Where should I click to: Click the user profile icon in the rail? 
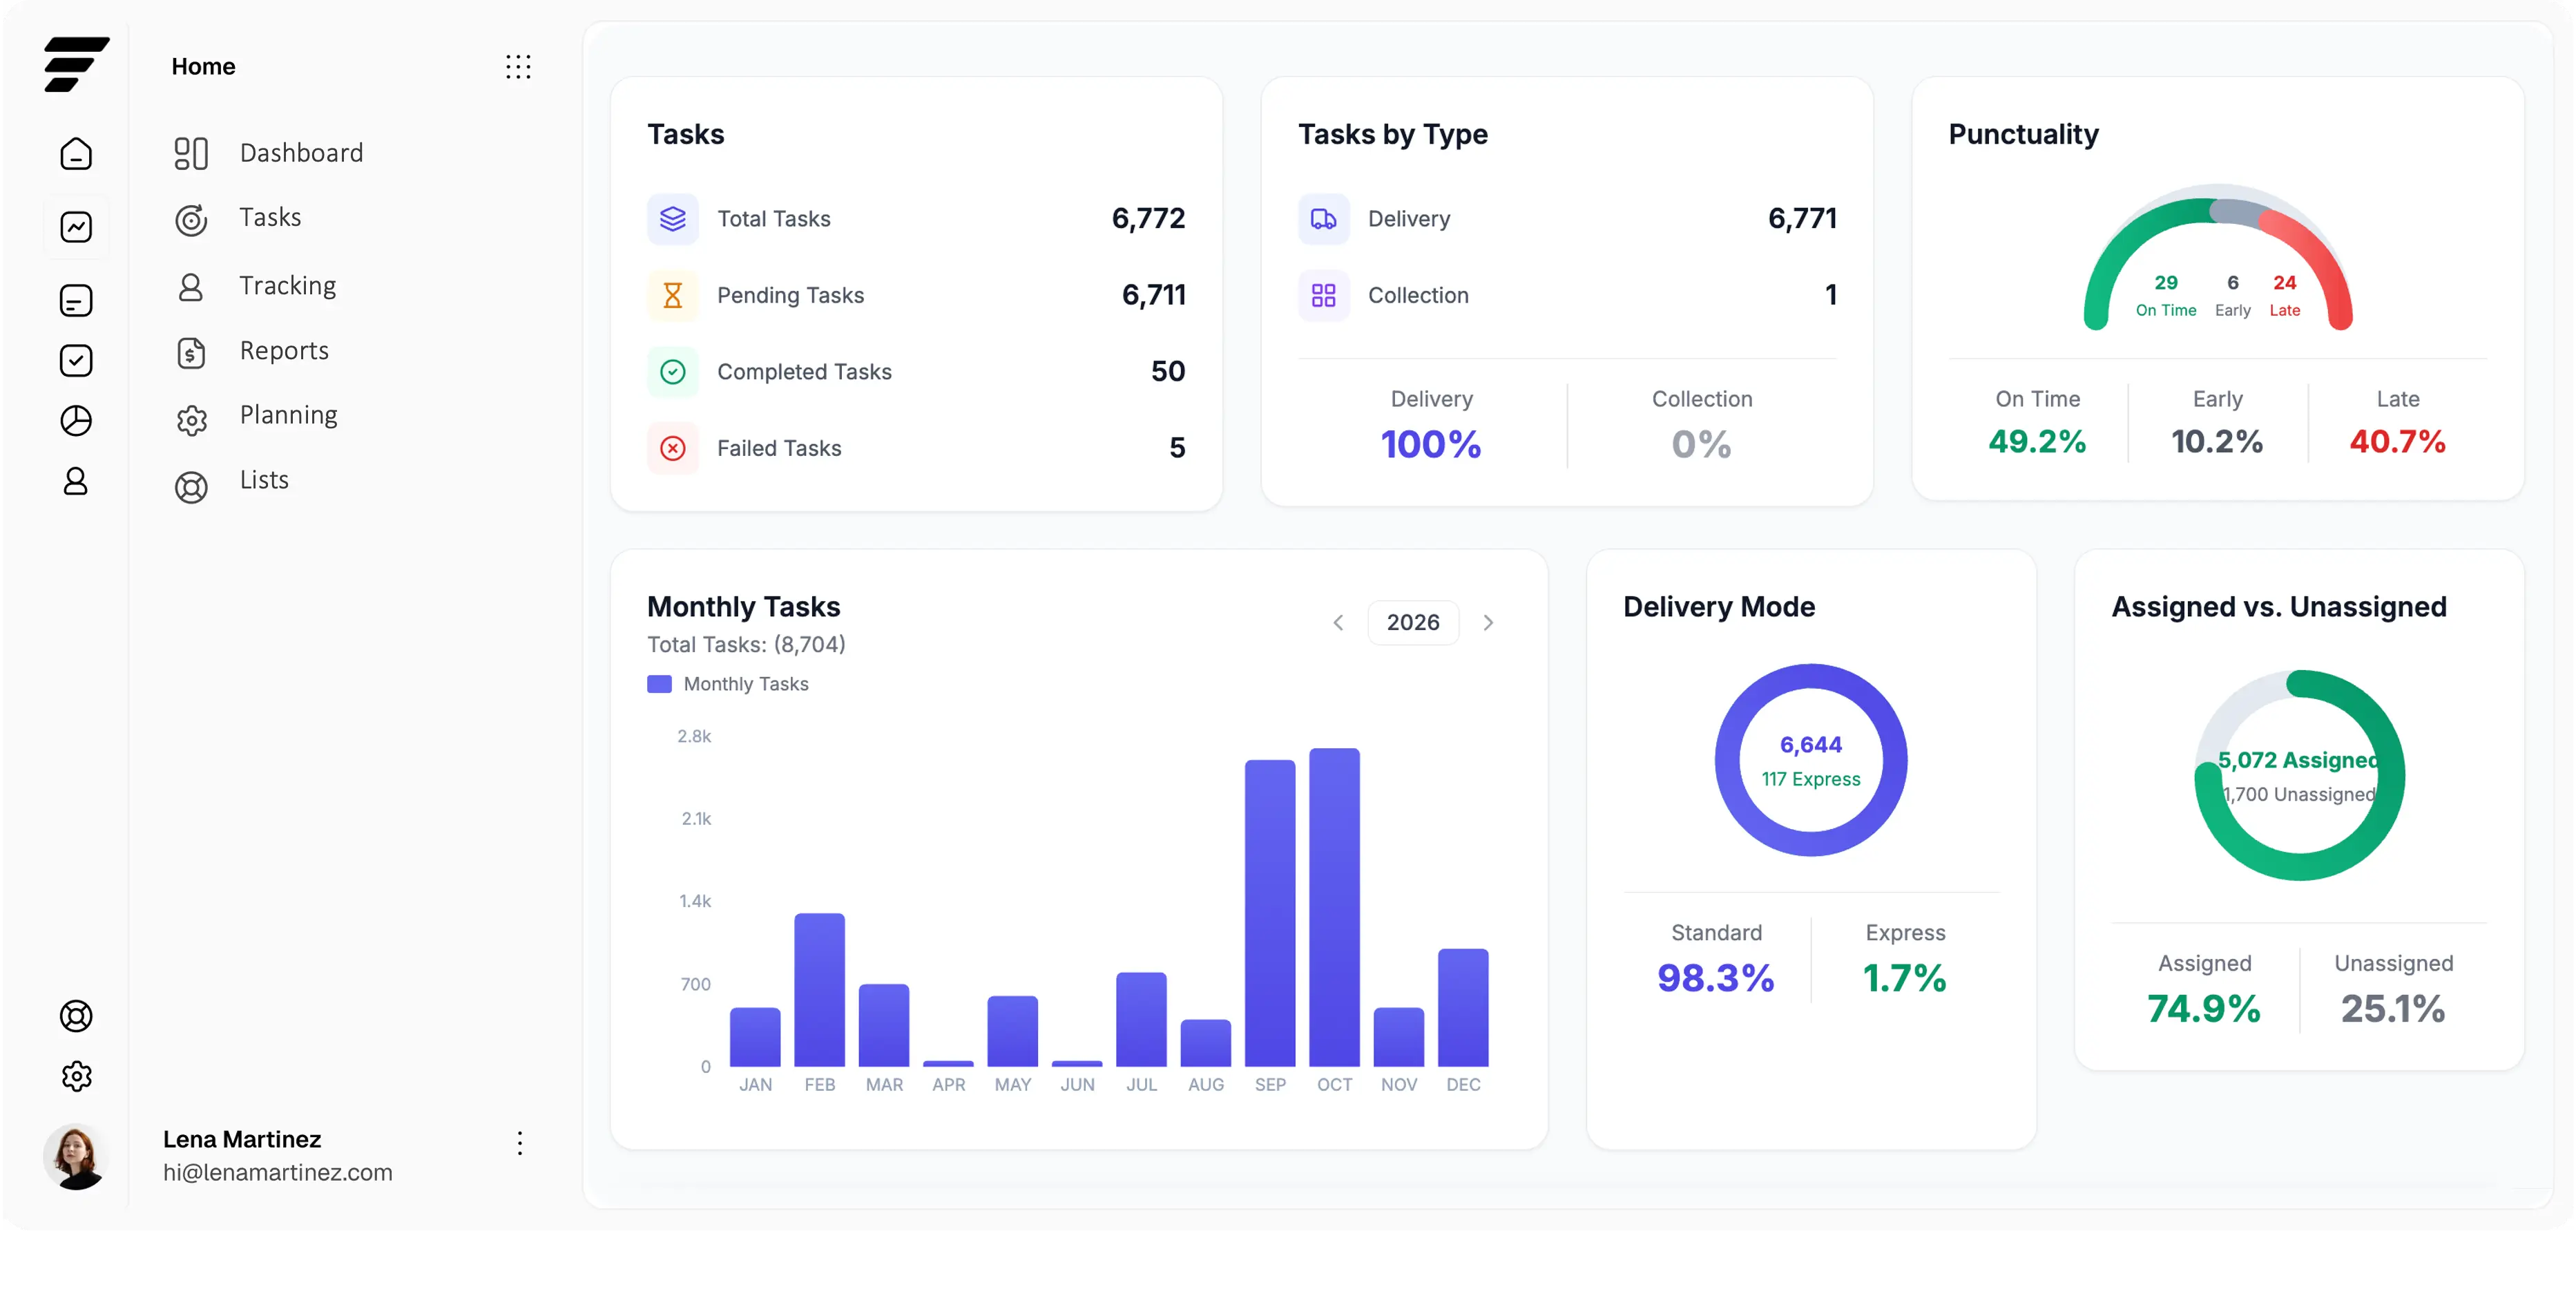[x=76, y=482]
